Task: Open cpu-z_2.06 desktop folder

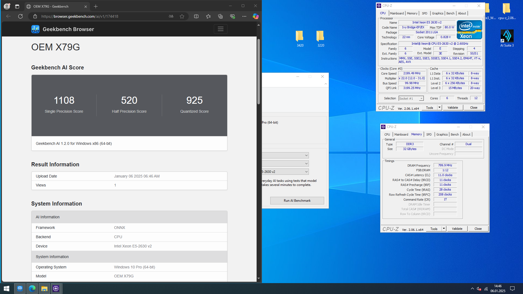Action: point(507,11)
